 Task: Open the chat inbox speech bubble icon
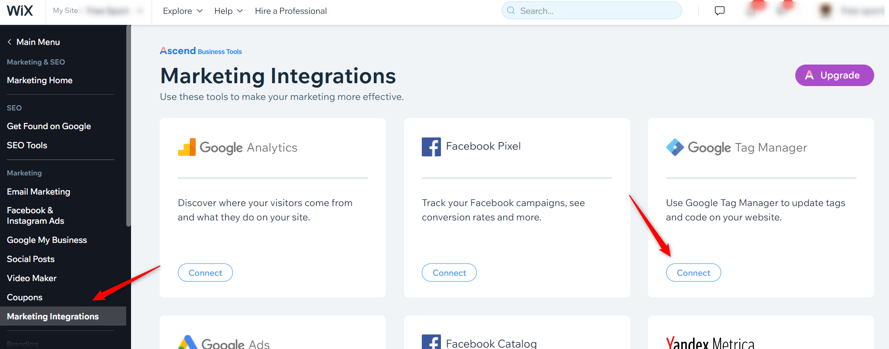[719, 11]
